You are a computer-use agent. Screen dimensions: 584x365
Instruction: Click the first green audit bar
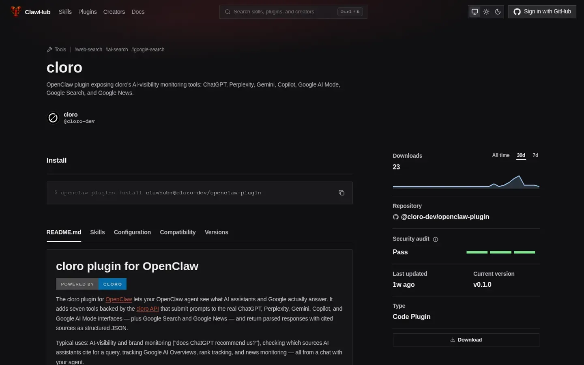[477, 252]
